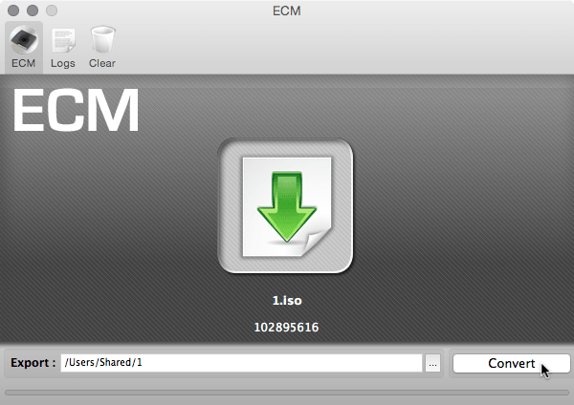Click the Clear label in the toolbar
Image resolution: width=574 pixels, height=405 pixels.
pos(102,63)
